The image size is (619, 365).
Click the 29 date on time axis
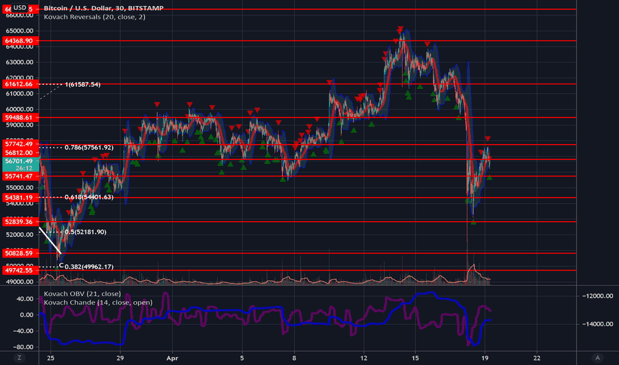120,358
